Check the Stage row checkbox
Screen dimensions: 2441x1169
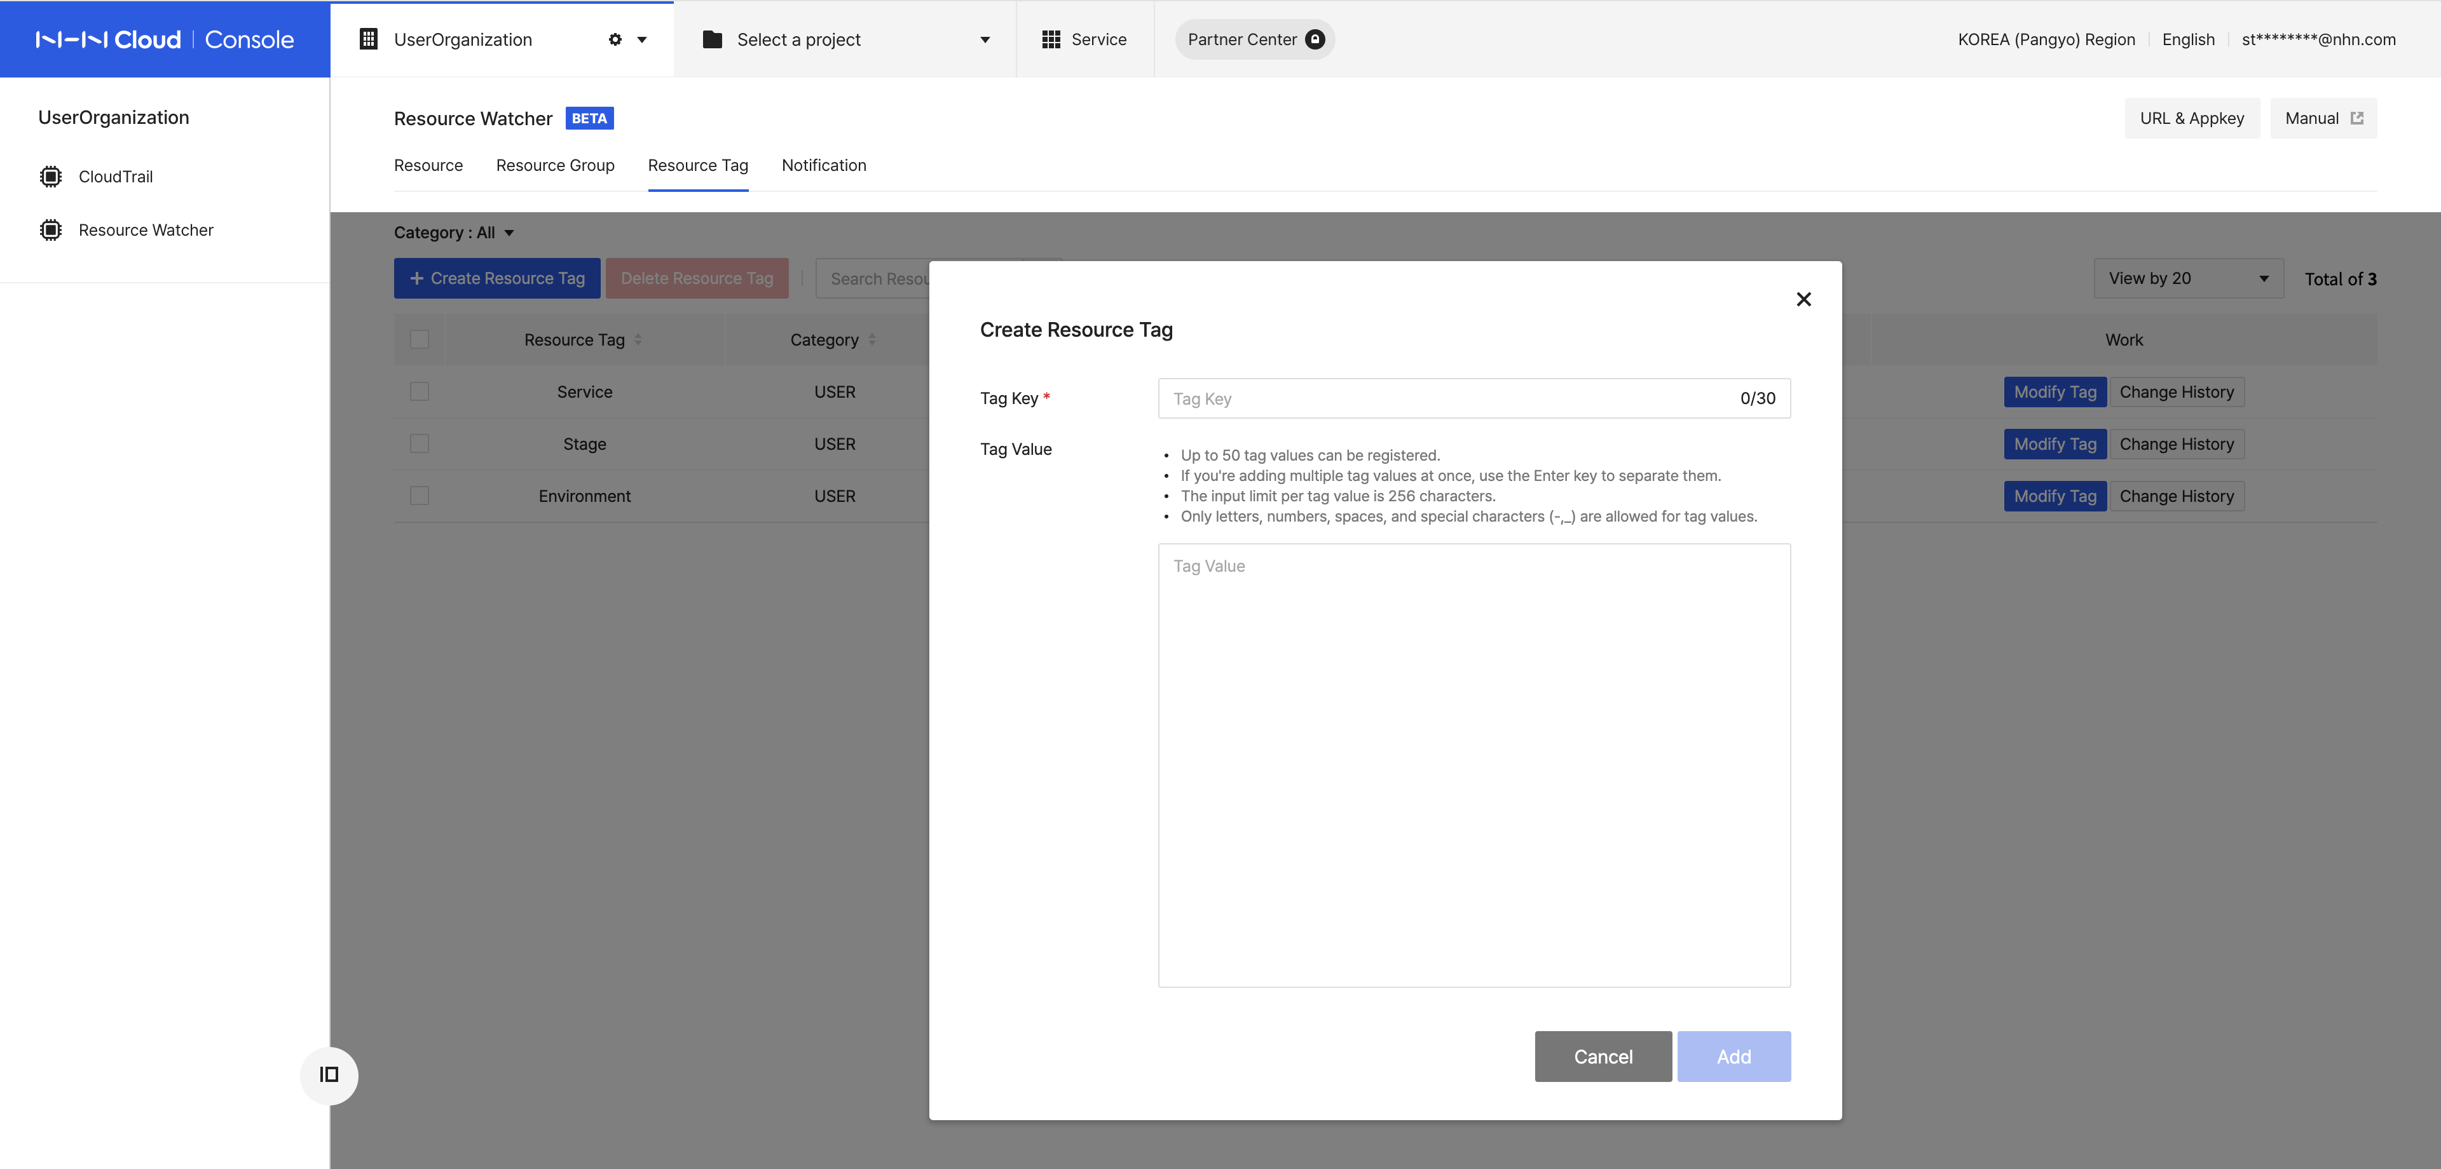pos(420,444)
